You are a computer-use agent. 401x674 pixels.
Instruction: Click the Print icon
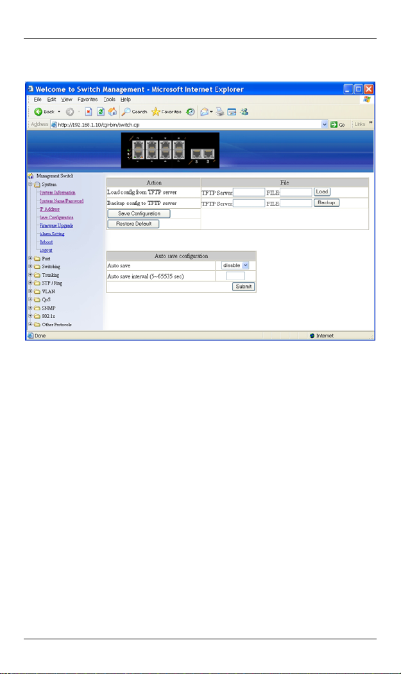(x=220, y=112)
